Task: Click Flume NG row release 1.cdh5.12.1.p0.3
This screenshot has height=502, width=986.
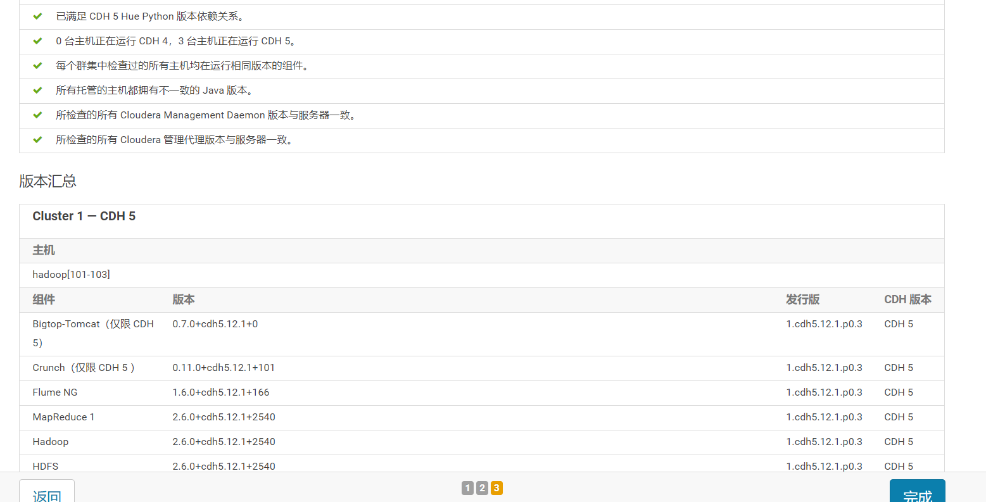Action: coord(824,392)
